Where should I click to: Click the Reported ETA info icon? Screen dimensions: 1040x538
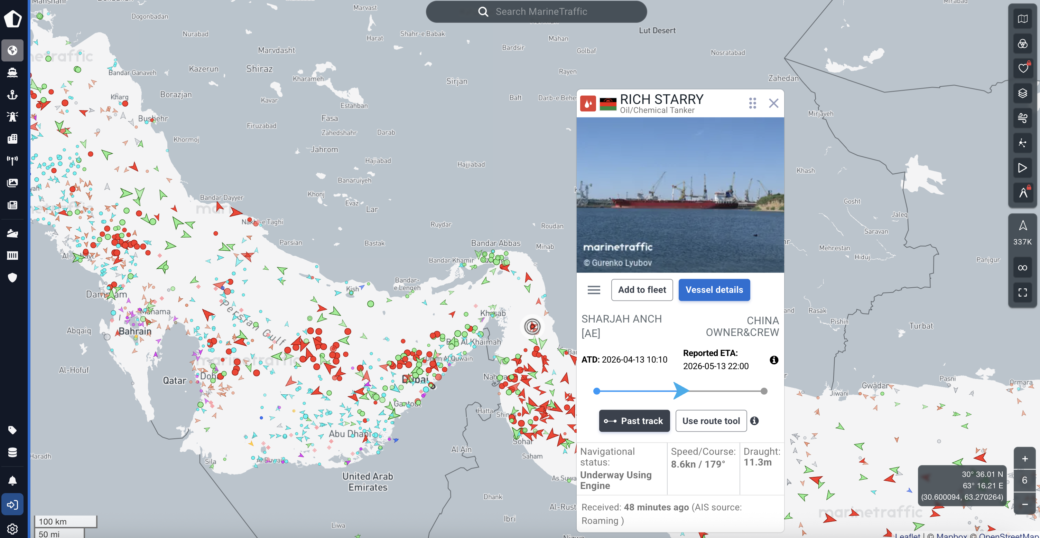tap(773, 360)
